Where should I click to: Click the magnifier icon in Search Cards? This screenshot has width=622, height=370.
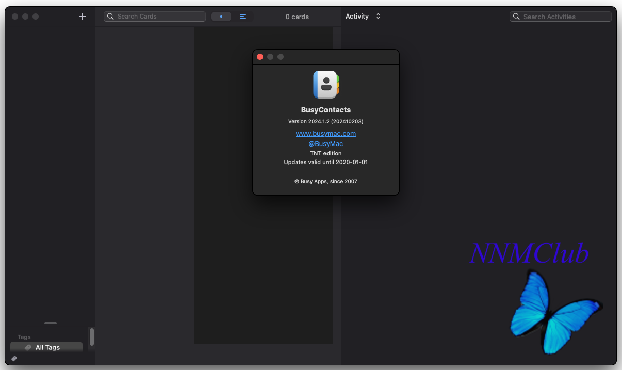[110, 17]
